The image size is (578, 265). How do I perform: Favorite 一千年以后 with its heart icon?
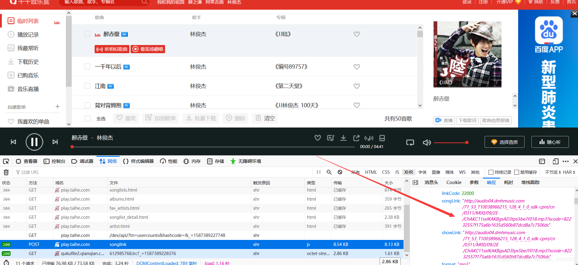pyautogui.click(x=357, y=67)
